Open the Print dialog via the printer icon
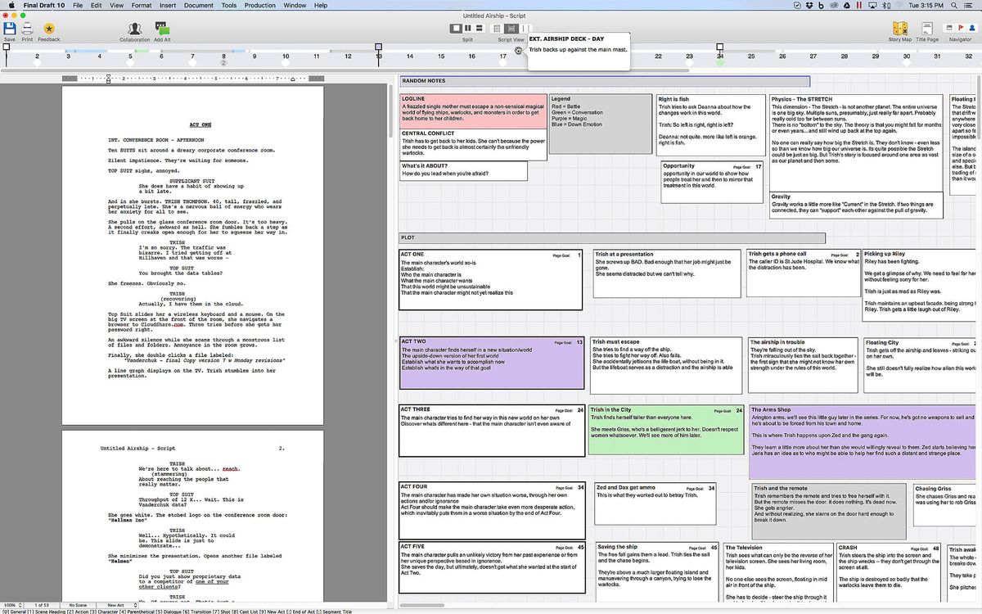Image resolution: width=982 pixels, height=614 pixels. [26, 29]
